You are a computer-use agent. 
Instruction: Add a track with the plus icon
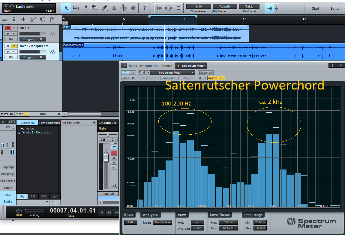tap(23, 20)
